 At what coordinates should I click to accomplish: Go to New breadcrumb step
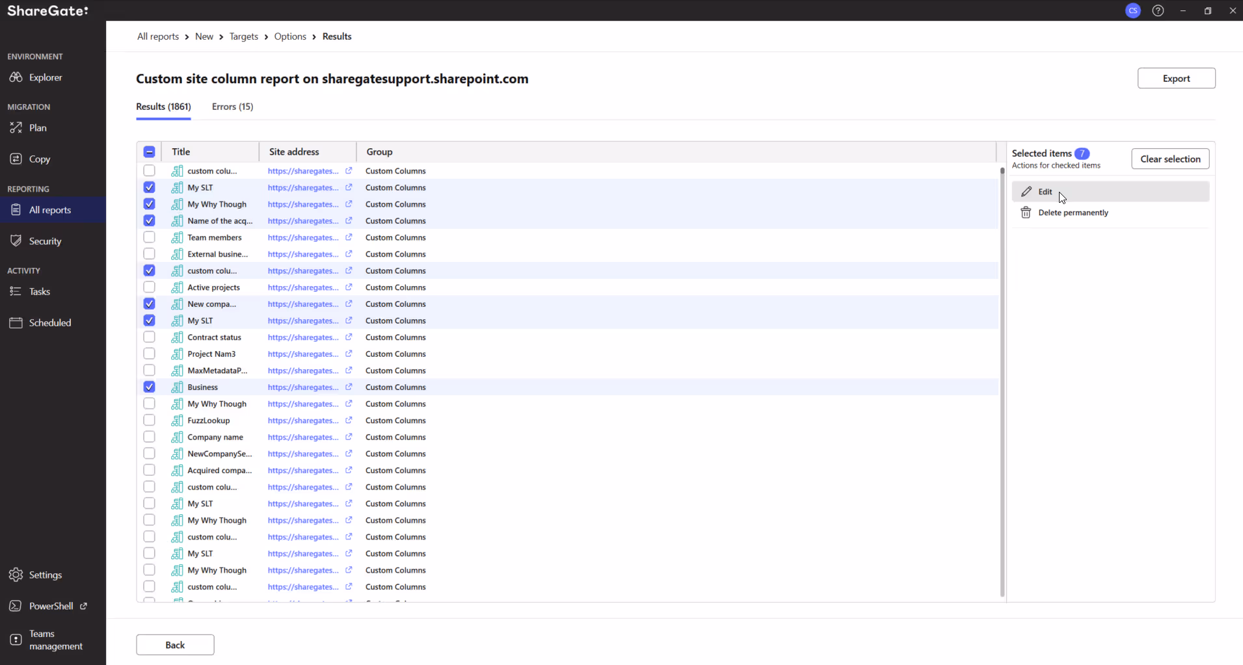(x=204, y=36)
